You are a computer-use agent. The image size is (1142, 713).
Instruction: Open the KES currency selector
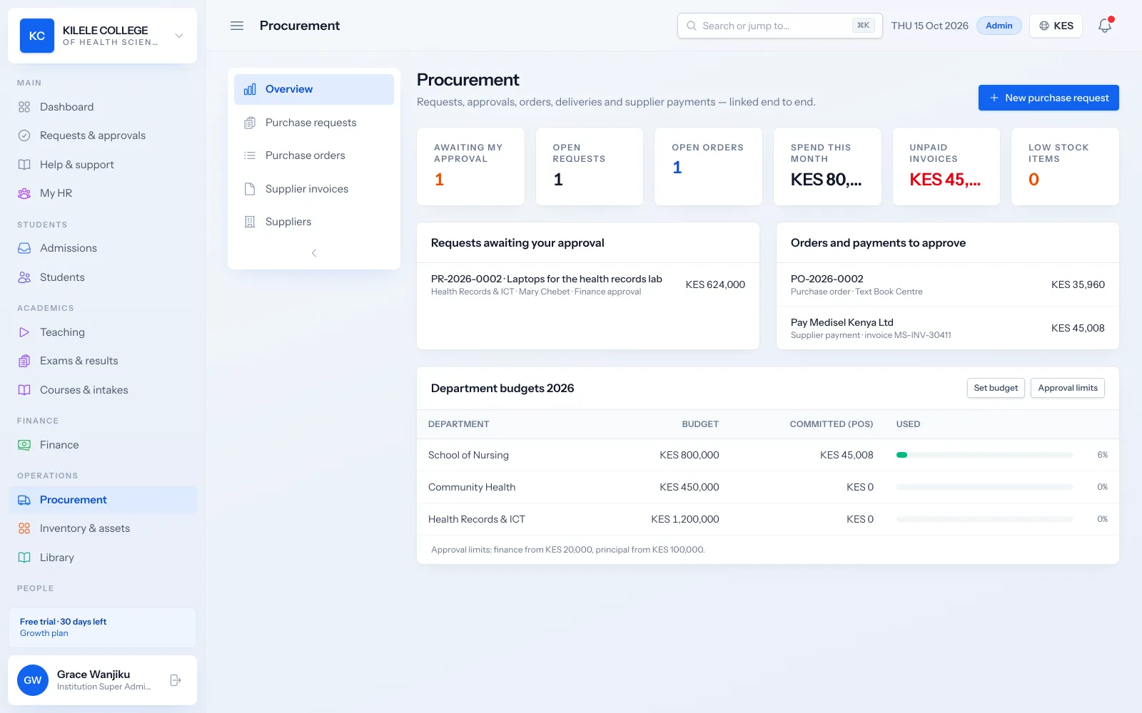(x=1056, y=26)
